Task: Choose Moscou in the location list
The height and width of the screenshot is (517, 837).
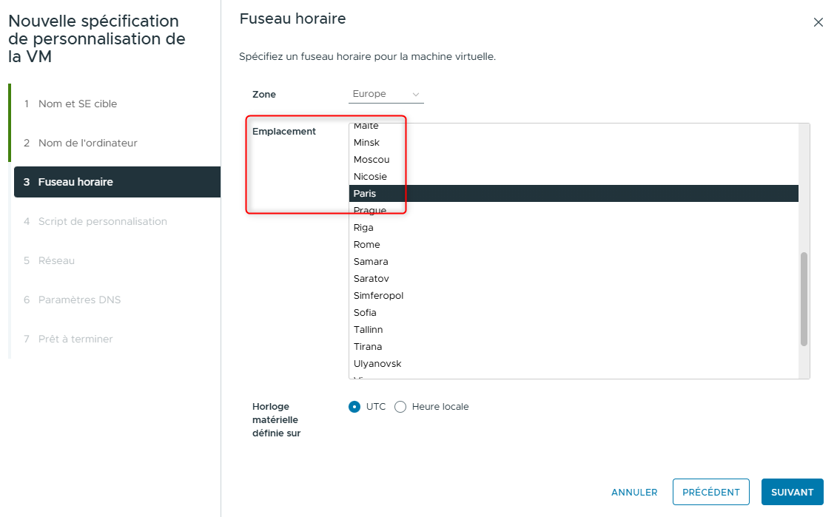Action: pos(372,160)
